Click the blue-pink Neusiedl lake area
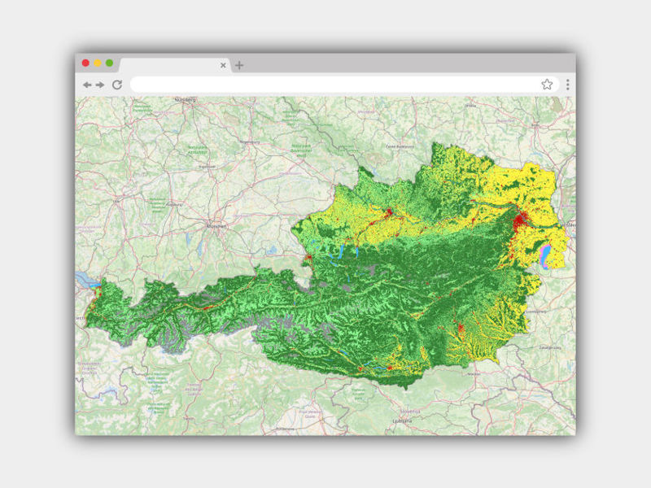Screen dimensions: 651x488 (x=545, y=256)
